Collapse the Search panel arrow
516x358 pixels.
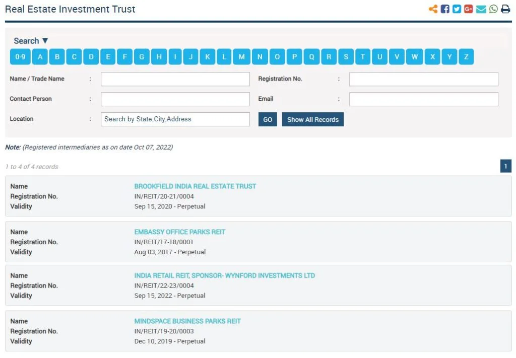coord(45,41)
